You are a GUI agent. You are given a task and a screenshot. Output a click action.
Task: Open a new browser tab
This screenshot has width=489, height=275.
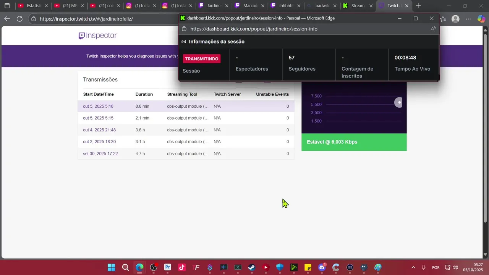(x=418, y=6)
